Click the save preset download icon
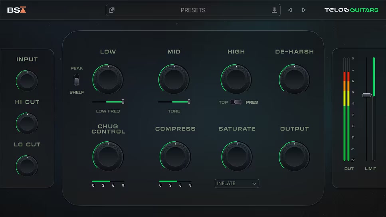 tap(274, 10)
